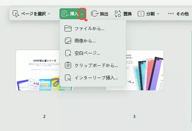Click the folder icon beside ファイルから…

pyautogui.click(x=68, y=28)
